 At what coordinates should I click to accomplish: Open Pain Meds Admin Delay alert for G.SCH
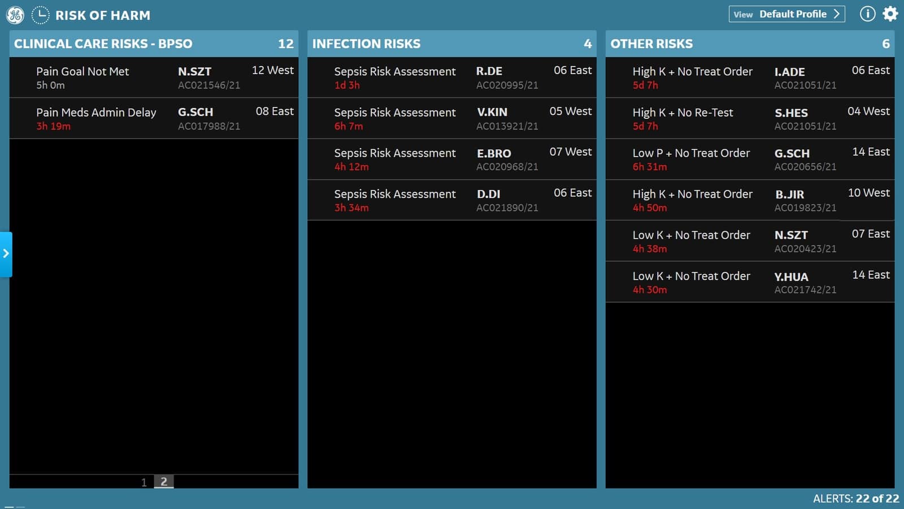[154, 118]
